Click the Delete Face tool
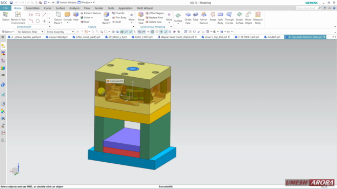Screen dimensions: 337x189 pyautogui.click(x=153, y=22)
